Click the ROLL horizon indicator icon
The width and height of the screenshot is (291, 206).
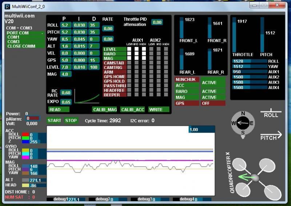[x=271, y=113]
